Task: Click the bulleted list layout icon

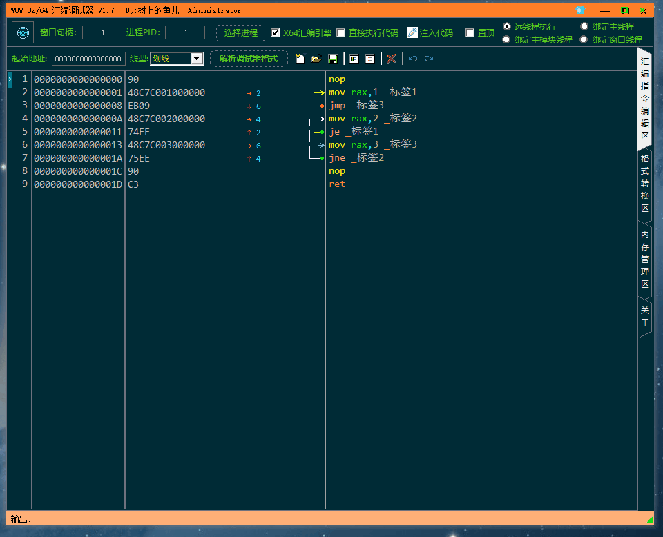Action: pyautogui.click(x=370, y=58)
